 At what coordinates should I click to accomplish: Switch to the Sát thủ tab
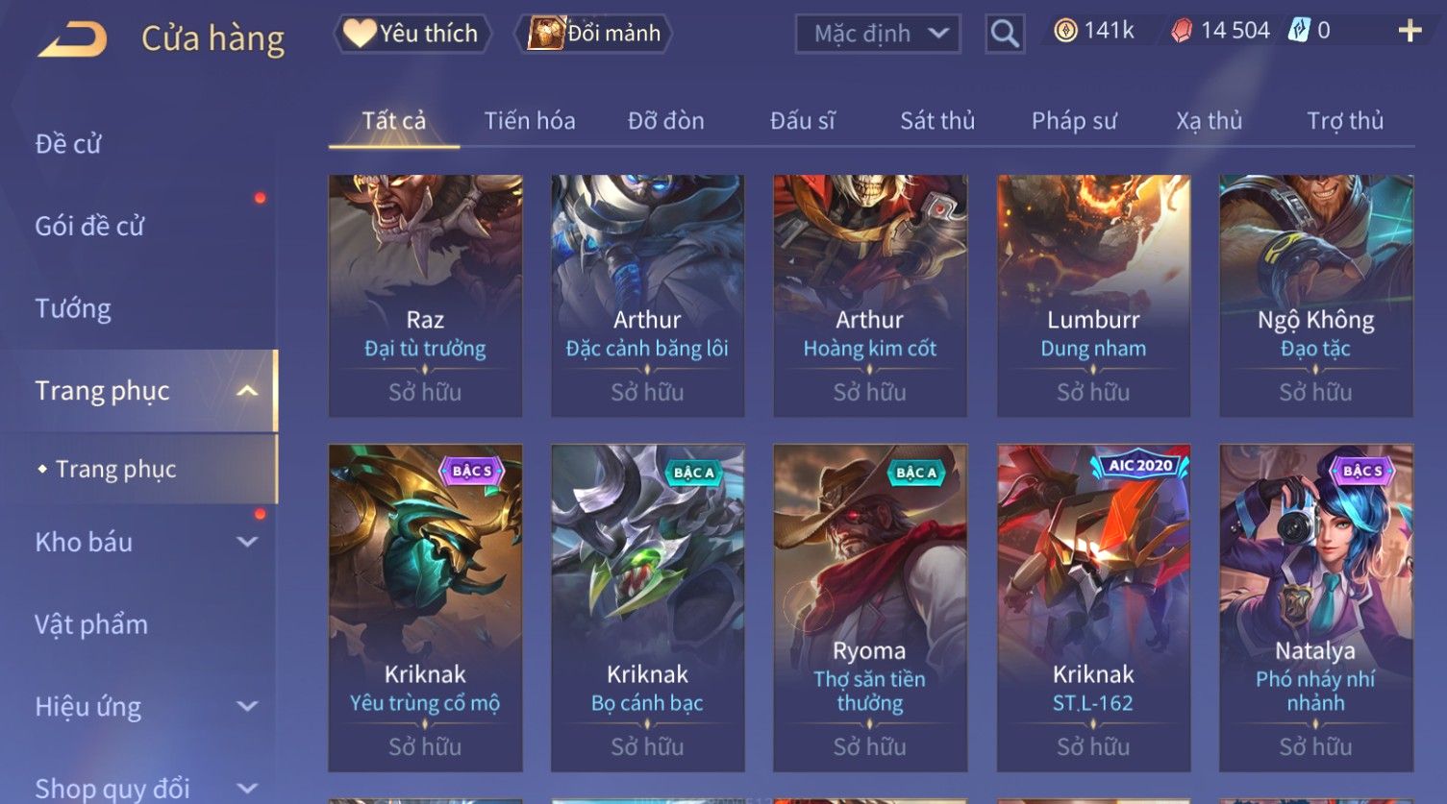pos(937,121)
